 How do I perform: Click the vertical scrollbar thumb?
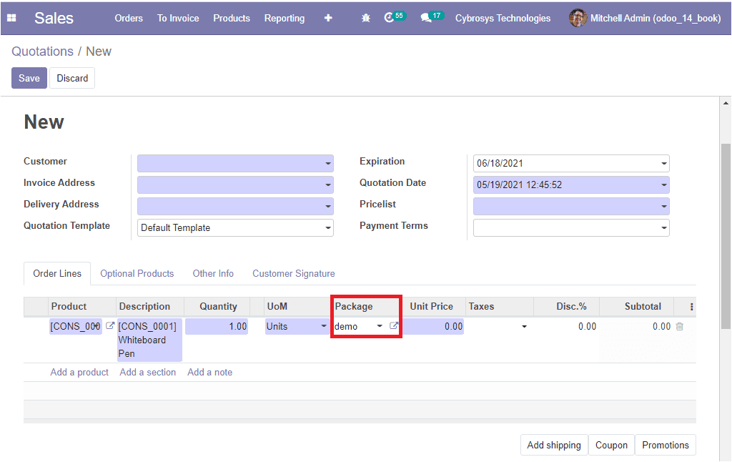726,236
